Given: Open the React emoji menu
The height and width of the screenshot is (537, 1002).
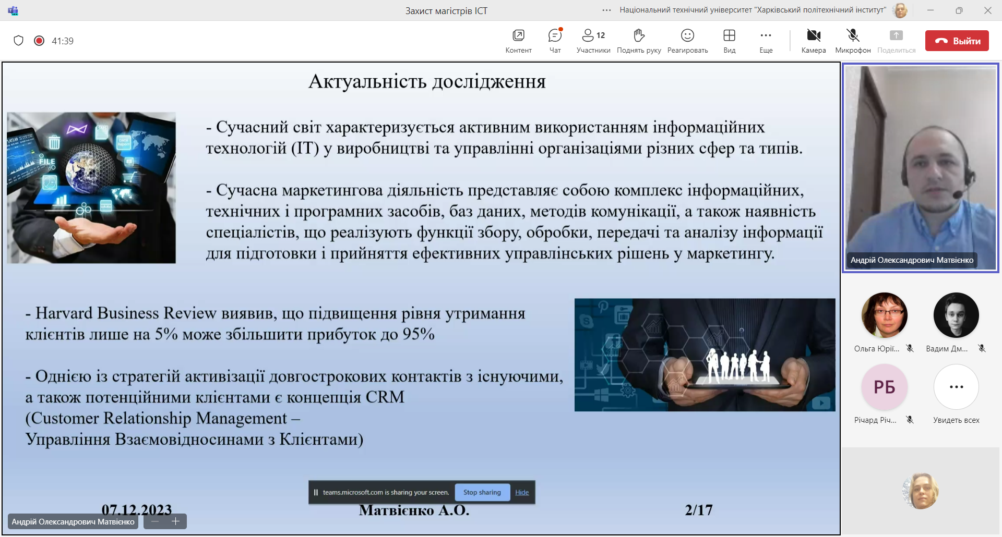Looking at the screenshot, I should coord(687,41).
